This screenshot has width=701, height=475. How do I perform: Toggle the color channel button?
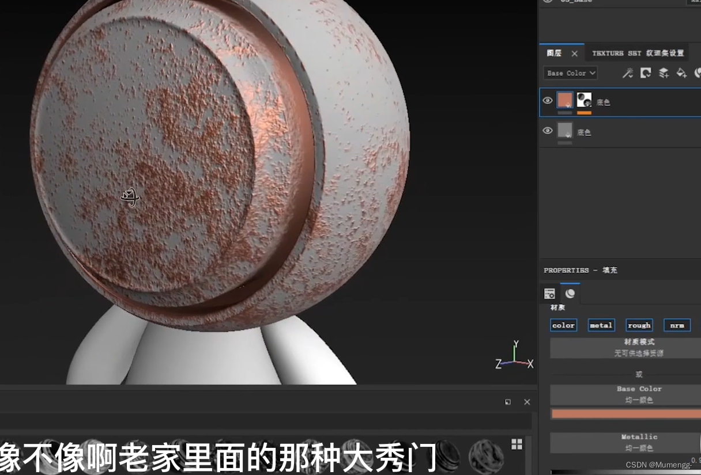pos(563,325)
